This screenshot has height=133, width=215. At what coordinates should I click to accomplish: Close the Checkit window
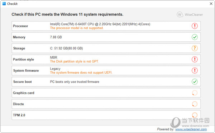pyautogui.click(x=211, y=4)
